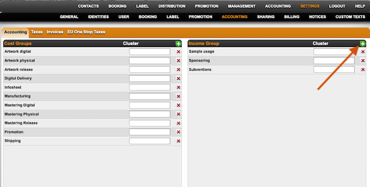Select the Manufacturing row label
The height and width of the screenshot is (187, 370).
coord(17,96)
